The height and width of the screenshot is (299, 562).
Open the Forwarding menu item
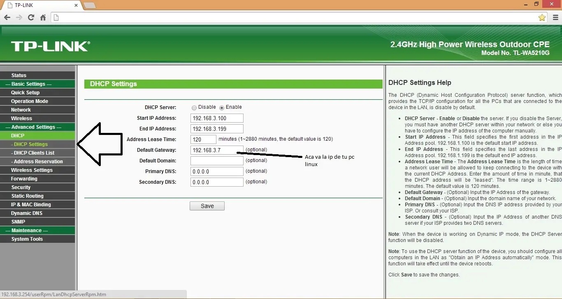coord(37,179)
